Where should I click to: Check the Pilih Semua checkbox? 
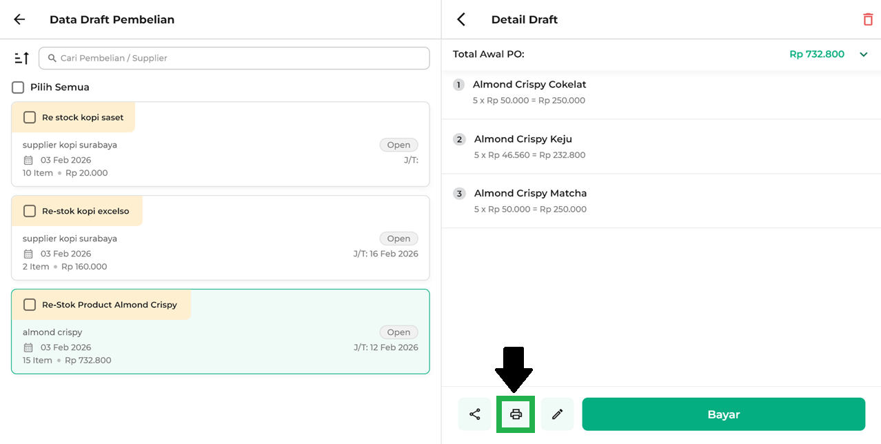18,88
